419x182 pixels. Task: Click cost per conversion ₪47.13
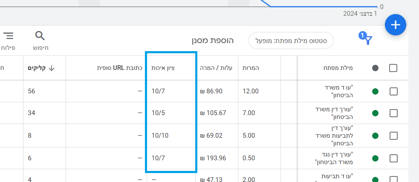(211, 179)
